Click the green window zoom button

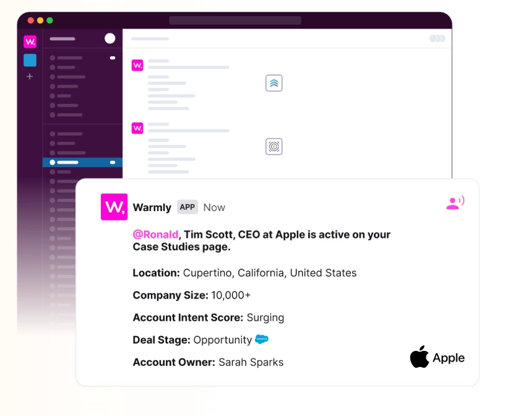coord(50,20)
